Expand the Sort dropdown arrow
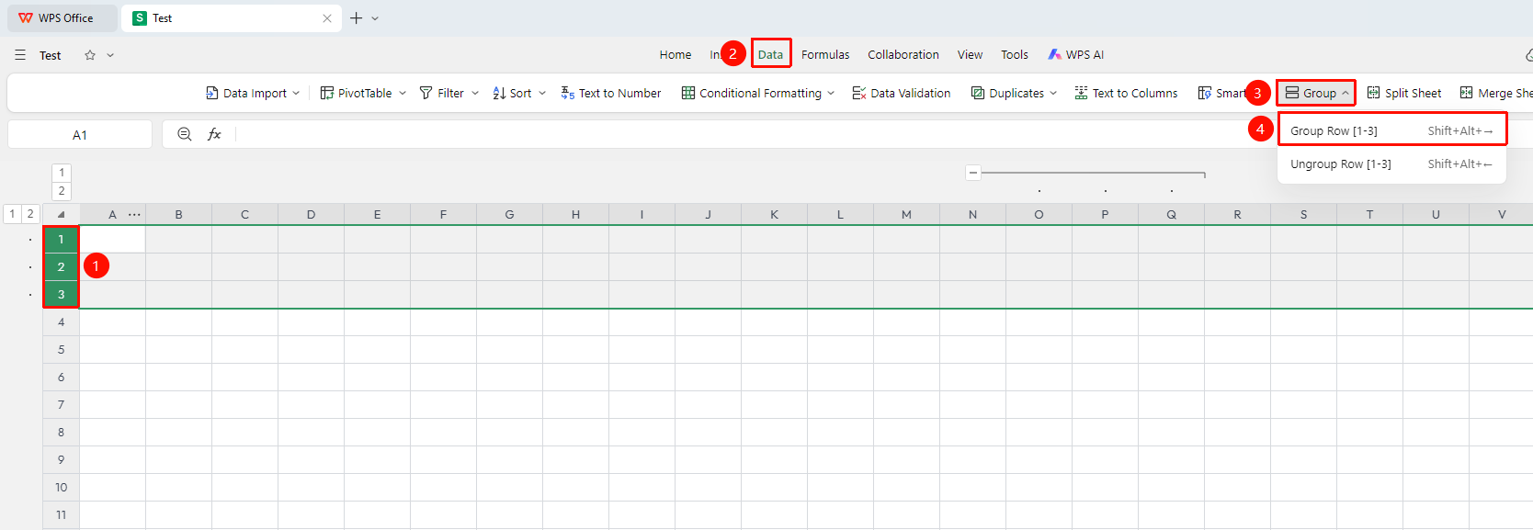 [542, 93]
